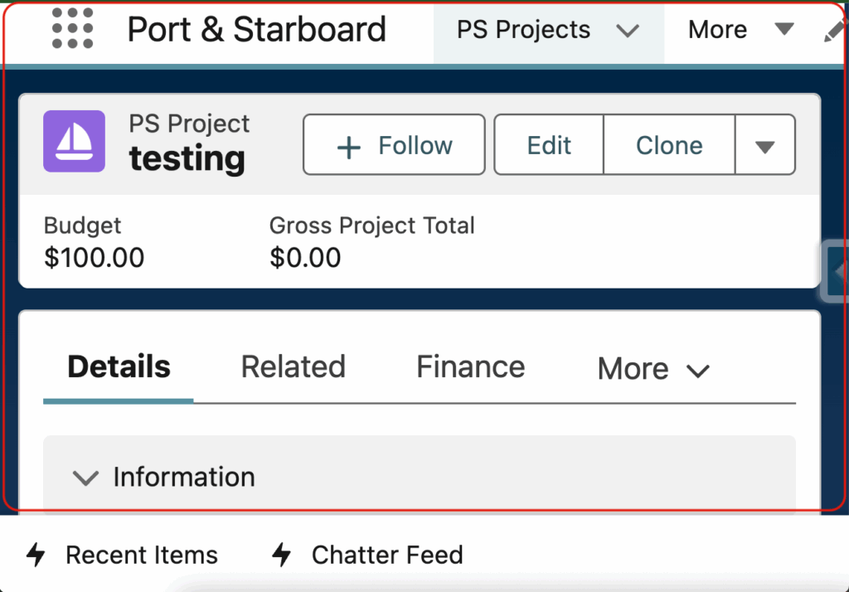
Task: Click the purple sailboat PS Project icon
Action: pos(74,141)
